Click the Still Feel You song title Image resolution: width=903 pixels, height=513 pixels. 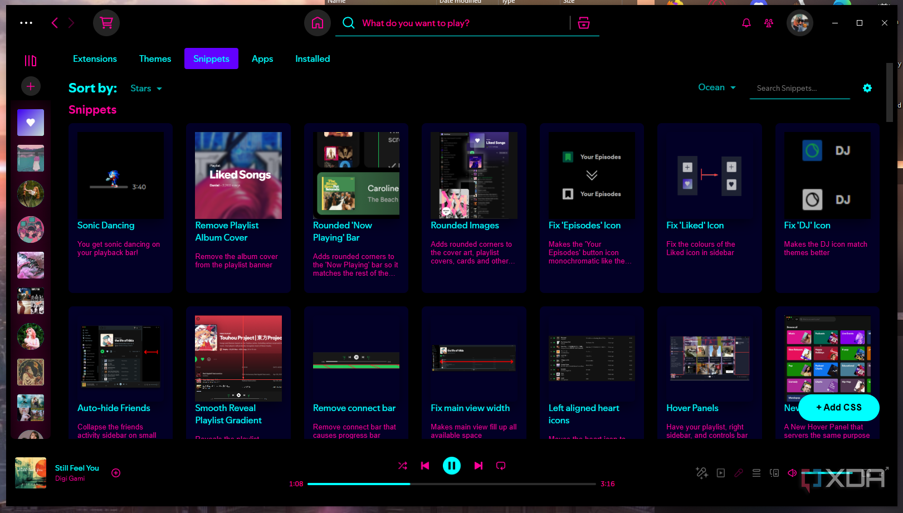[77, 468]
